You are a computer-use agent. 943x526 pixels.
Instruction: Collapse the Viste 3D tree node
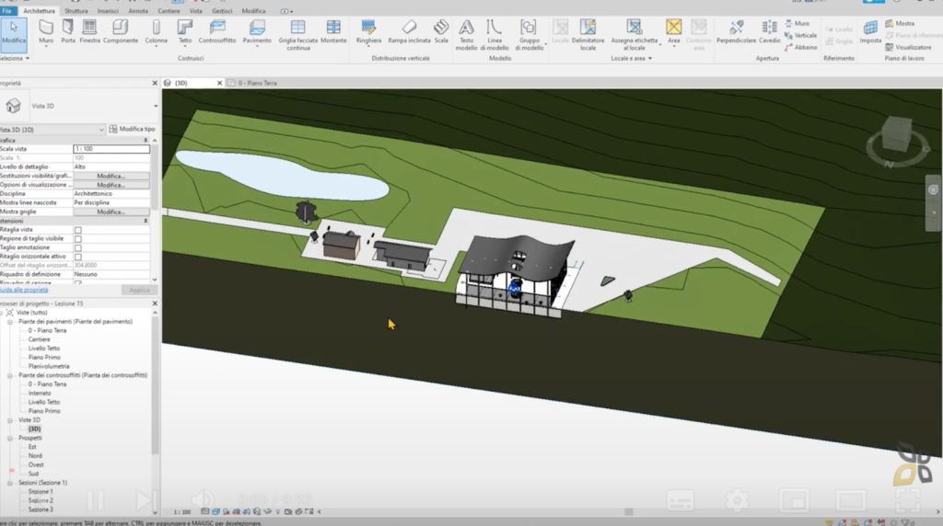pos(10,420)
